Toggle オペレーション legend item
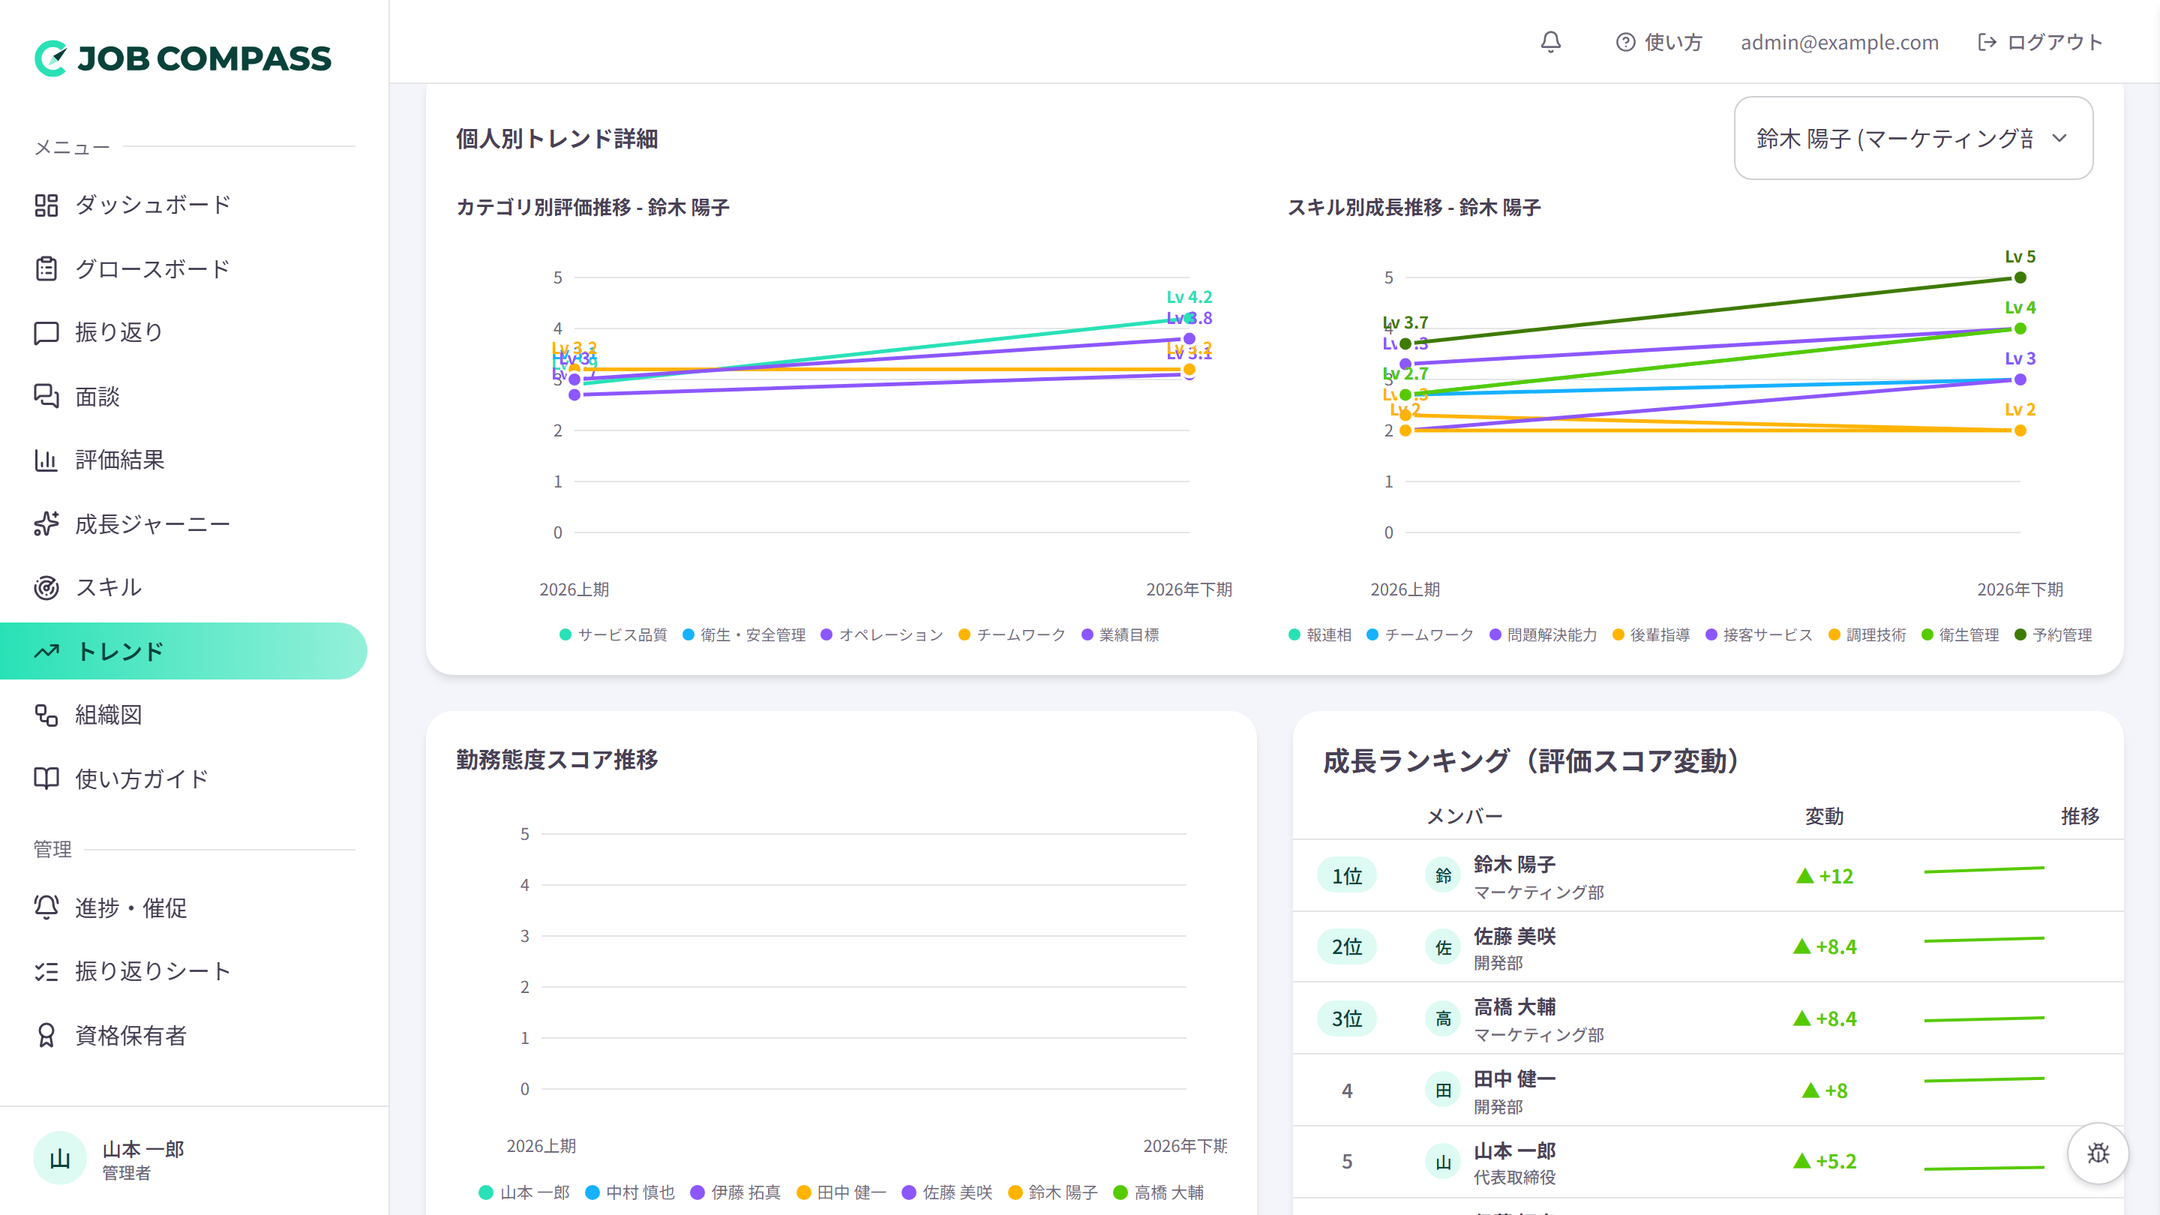The height and width of the screenshot is (1215, 2160). (882, 634)
